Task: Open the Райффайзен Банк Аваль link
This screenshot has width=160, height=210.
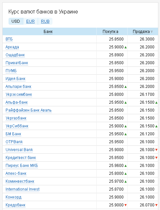Action: [29, 110]
